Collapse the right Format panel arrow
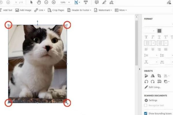The width and height of the screenshot is (173, 115). click(140, 69)
